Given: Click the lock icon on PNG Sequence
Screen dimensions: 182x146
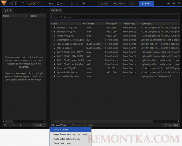Looking at the screenshot, I should click(54, 48).
